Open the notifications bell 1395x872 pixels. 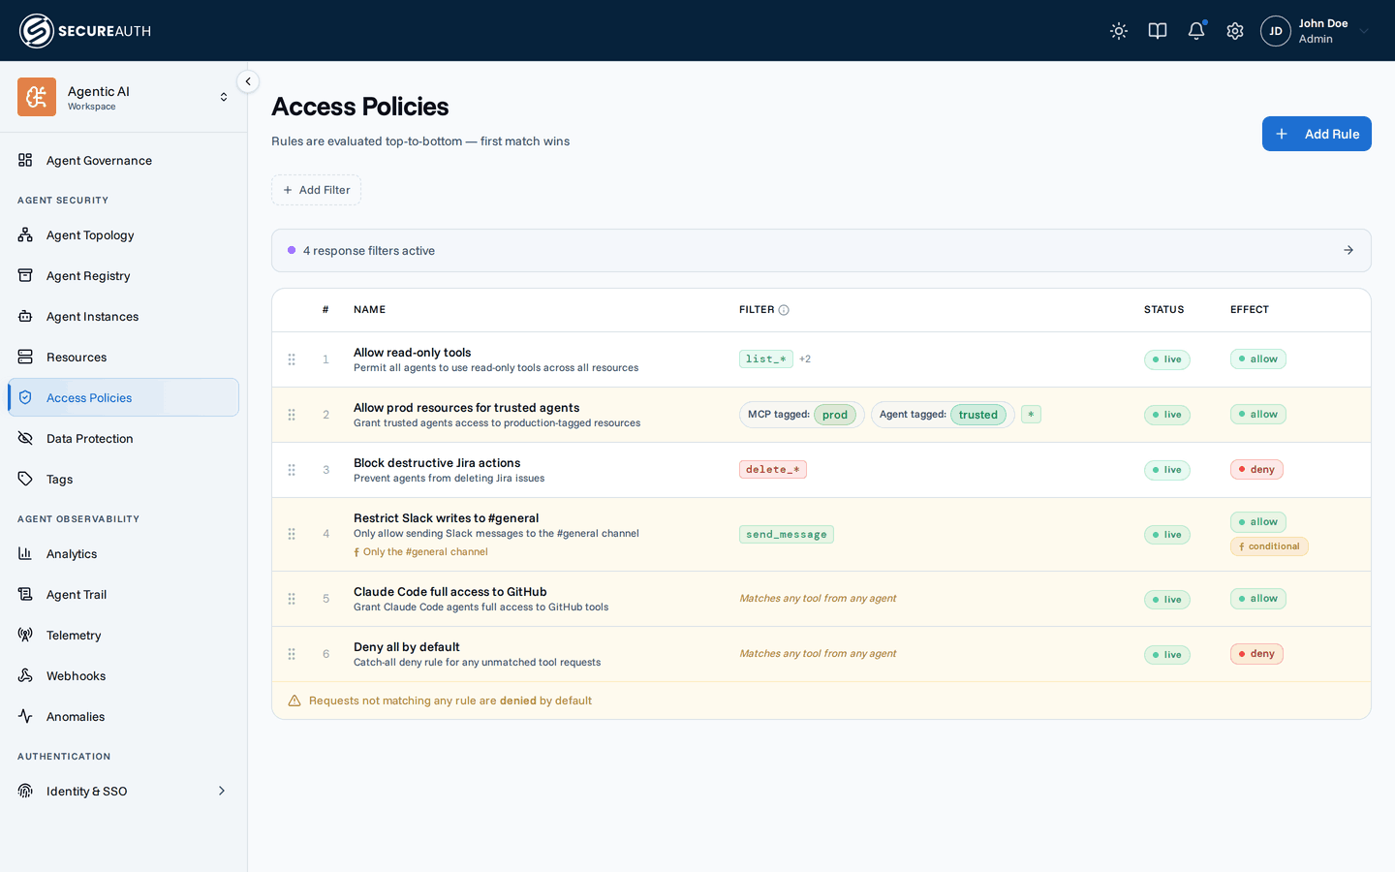tap(1196, 31)
